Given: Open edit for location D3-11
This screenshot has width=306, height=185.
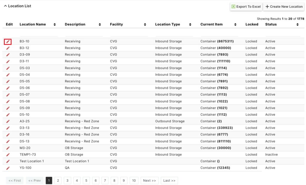Looking at the screenshot, I should coord(8,61).
